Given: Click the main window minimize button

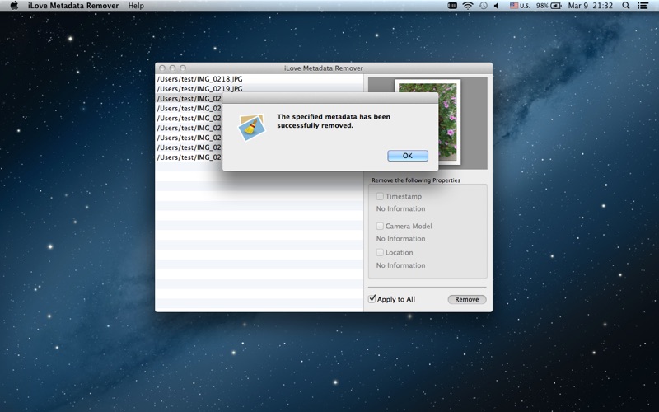Looking at the screenshot, I should (172, 68).
